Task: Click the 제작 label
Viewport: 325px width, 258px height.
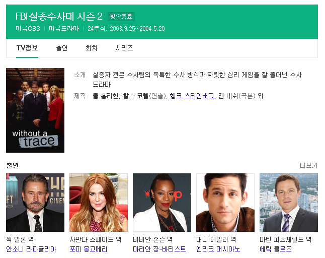Action: 80,96
